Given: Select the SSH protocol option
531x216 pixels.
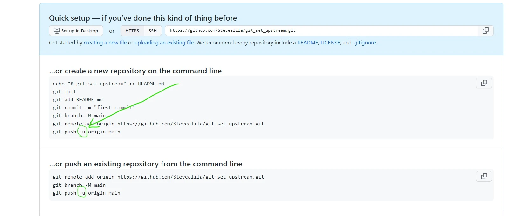Looking at the screenshot, I should pyautogui.click(x=153, y=30).
